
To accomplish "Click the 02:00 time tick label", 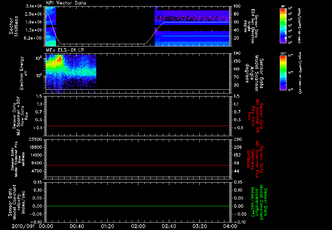I will point(138,226).
